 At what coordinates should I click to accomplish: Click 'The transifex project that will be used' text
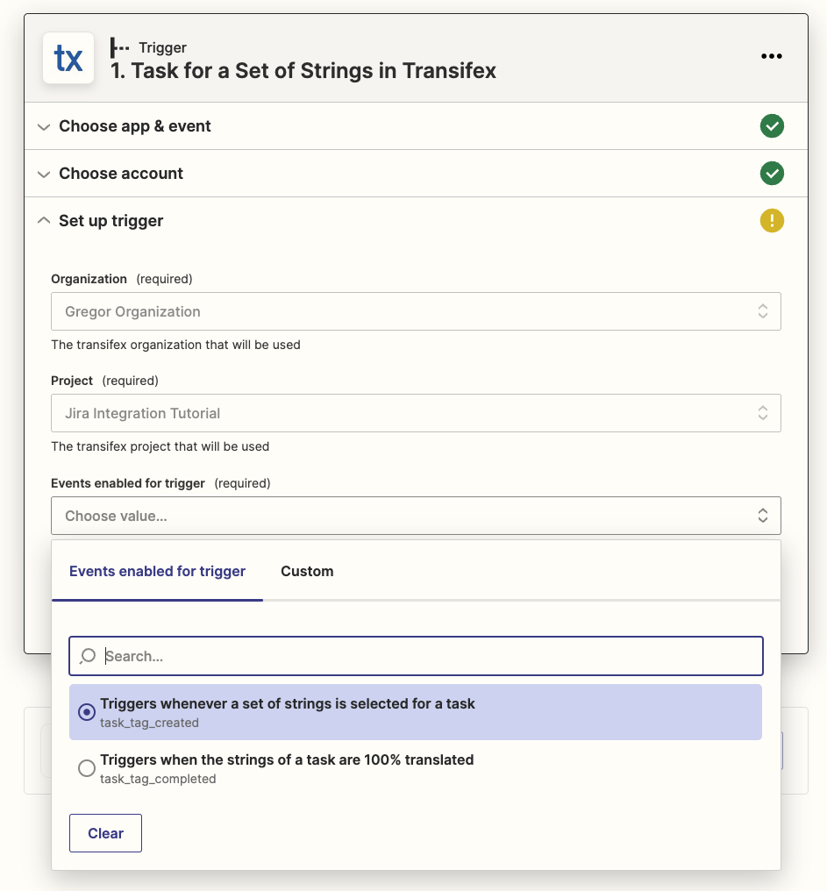coord(160,446)
